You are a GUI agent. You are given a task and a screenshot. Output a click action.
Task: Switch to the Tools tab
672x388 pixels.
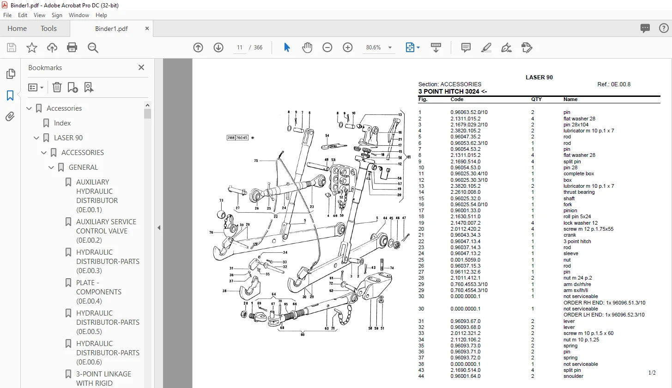click(x=48, y=29)
